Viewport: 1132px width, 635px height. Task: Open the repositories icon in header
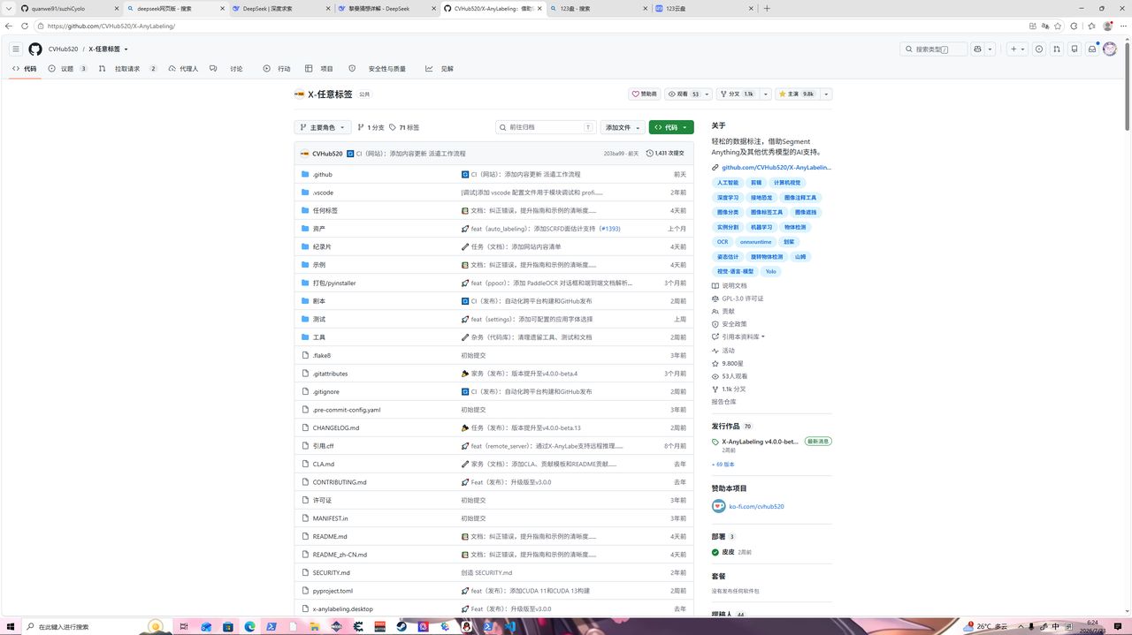coord(1075,49)
